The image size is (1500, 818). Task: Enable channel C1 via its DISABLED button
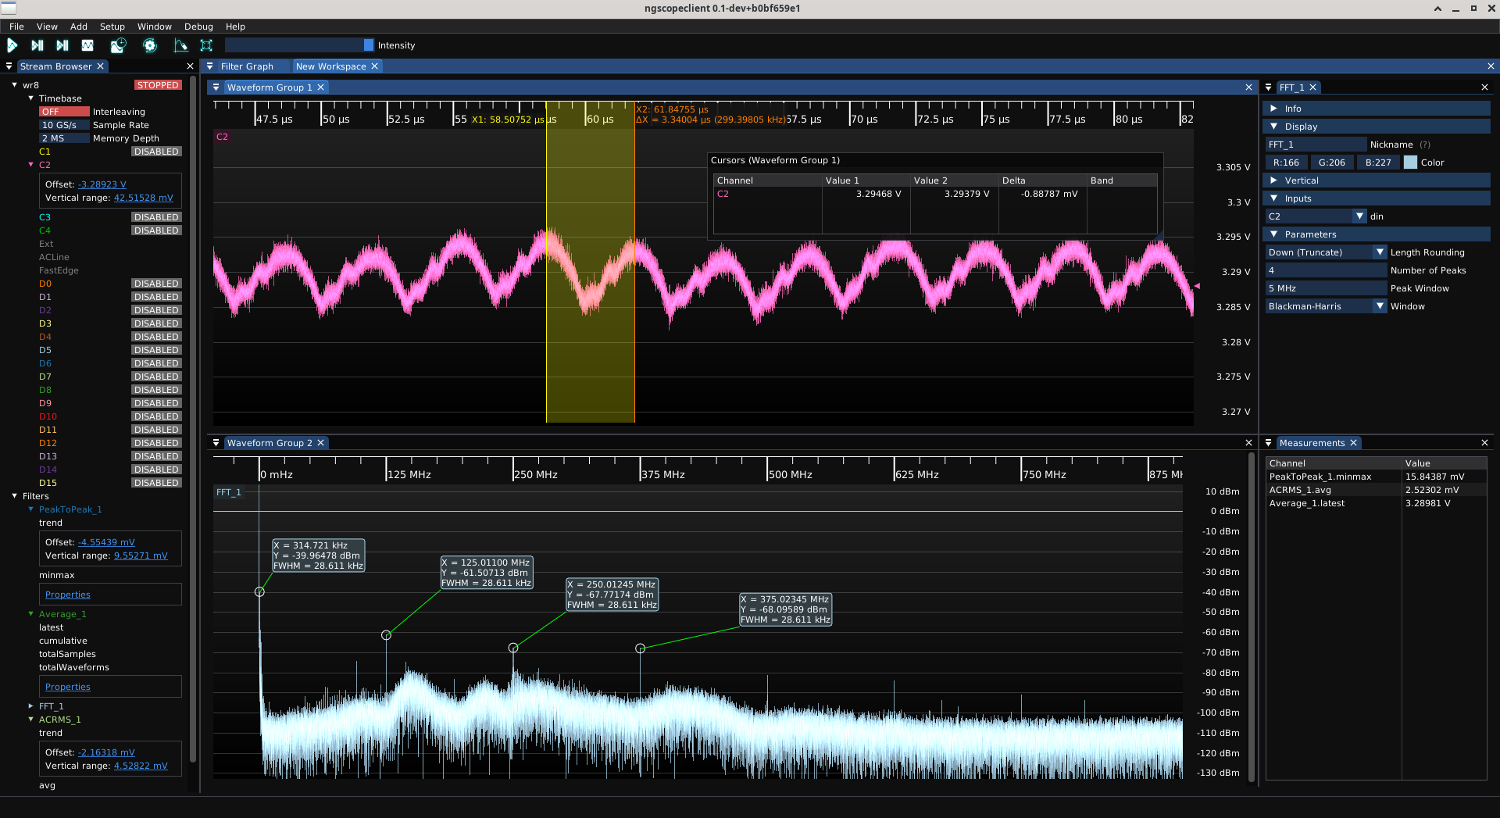coord(156,152)
